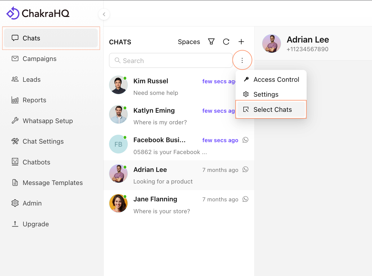Viewport: 372px width, 276px height.
Task: Click Adrian Lee's profile picture
Action: (271, 43)
